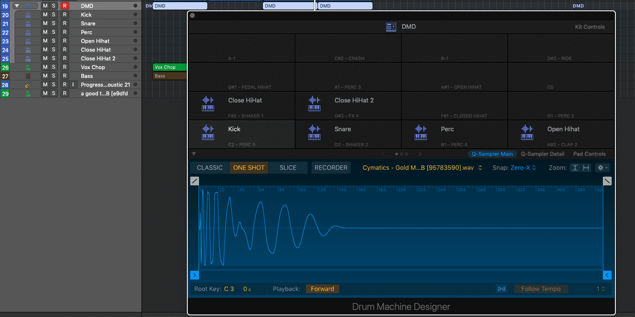Solo the Vox Chop track

53,67
